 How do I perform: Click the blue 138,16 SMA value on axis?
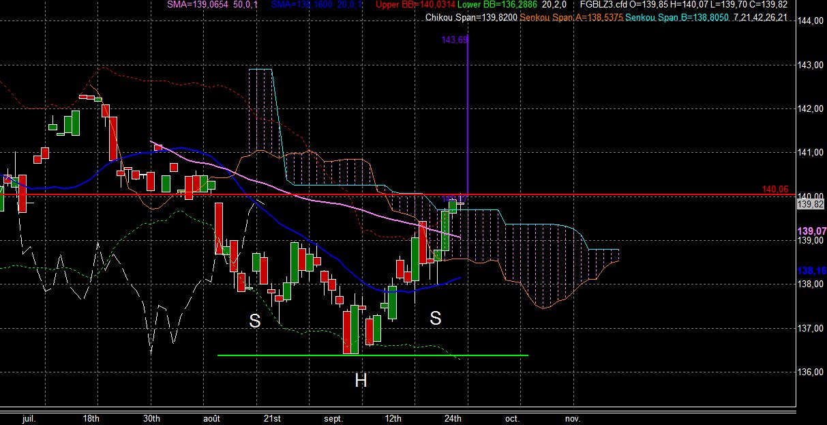[x=811, y=271]
